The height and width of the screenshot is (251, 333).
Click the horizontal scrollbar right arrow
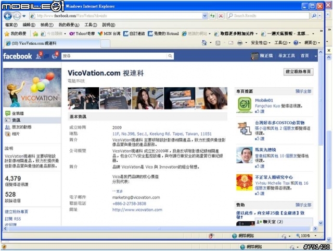tap(315, 229)
